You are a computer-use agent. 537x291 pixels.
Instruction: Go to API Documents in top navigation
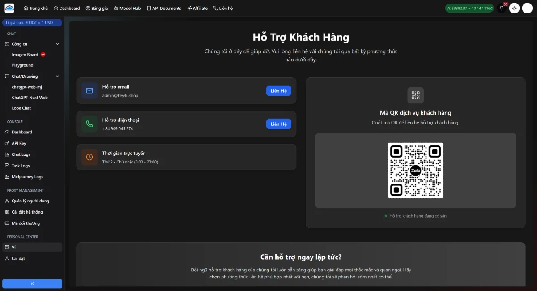pos(164,8)
